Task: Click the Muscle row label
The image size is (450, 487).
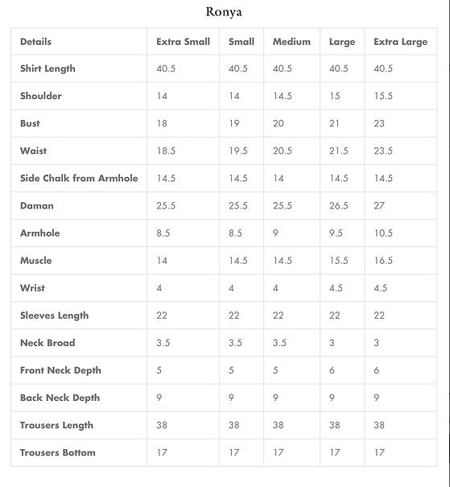Action: click(x=35, y=260)
